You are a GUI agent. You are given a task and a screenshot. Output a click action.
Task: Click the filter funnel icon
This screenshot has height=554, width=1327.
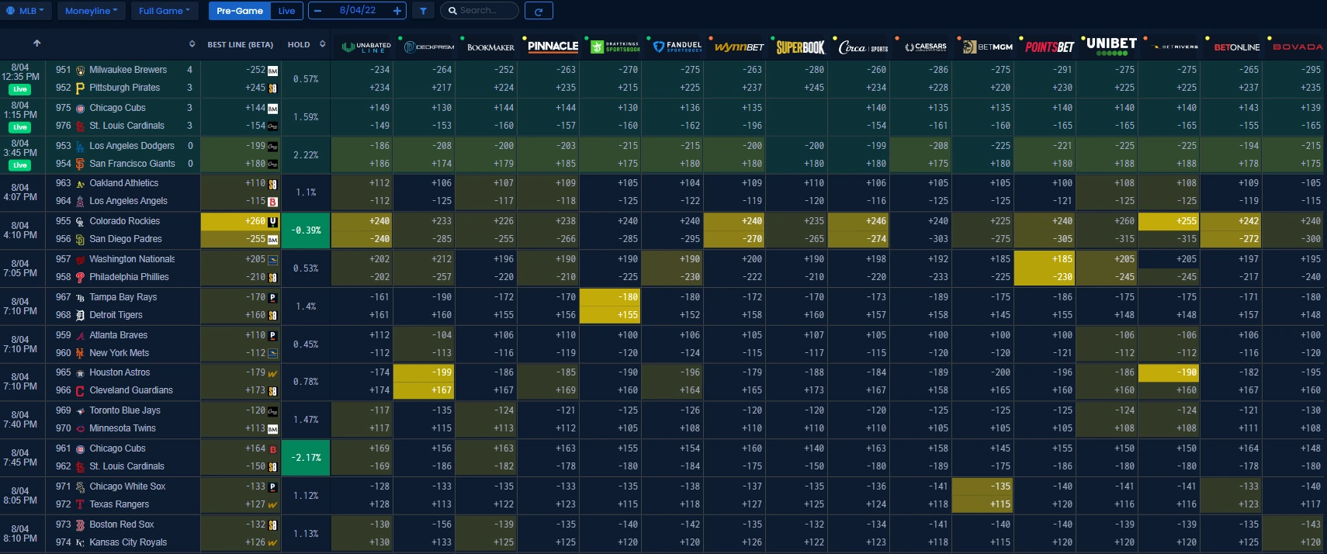(423, 11)
